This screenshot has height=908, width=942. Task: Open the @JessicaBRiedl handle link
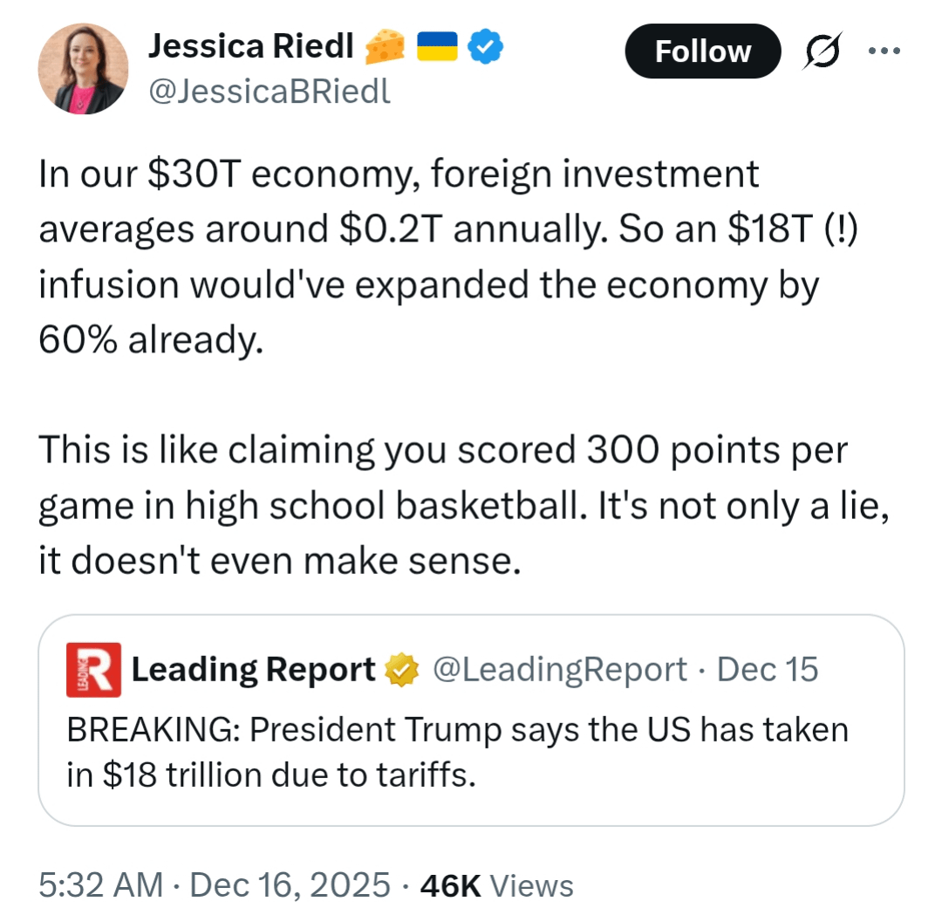point(270,90)
